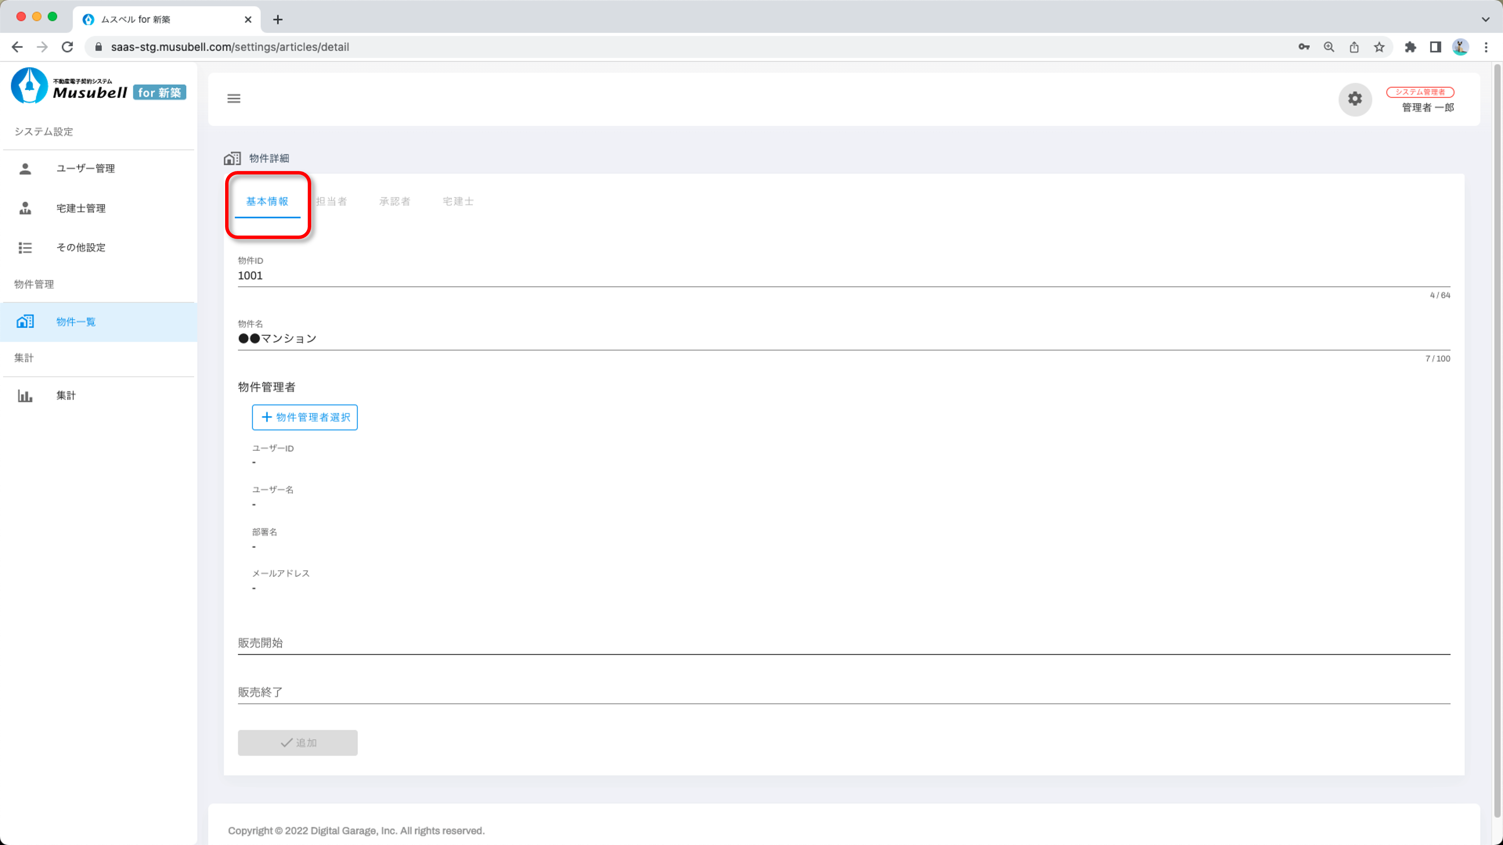Switch to the 承認者 tab
The image size is (1503, 845).
(x=395, y=201)
